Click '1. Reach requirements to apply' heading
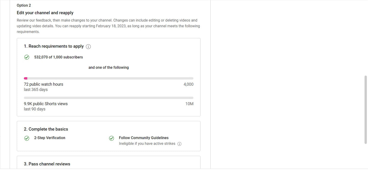The width and height of the screenshot is (368, 170). (54, 46)
